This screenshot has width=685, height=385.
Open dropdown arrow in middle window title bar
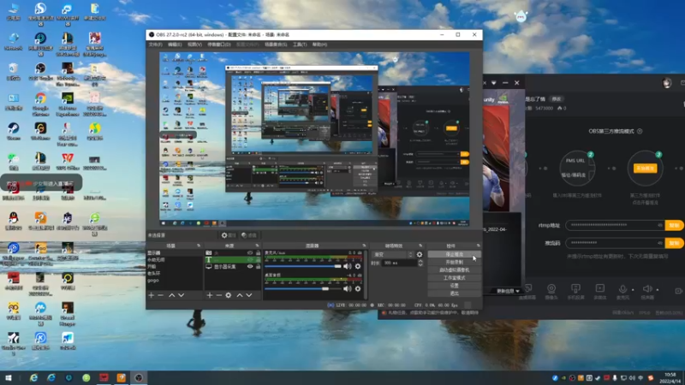tap(494, 82)
